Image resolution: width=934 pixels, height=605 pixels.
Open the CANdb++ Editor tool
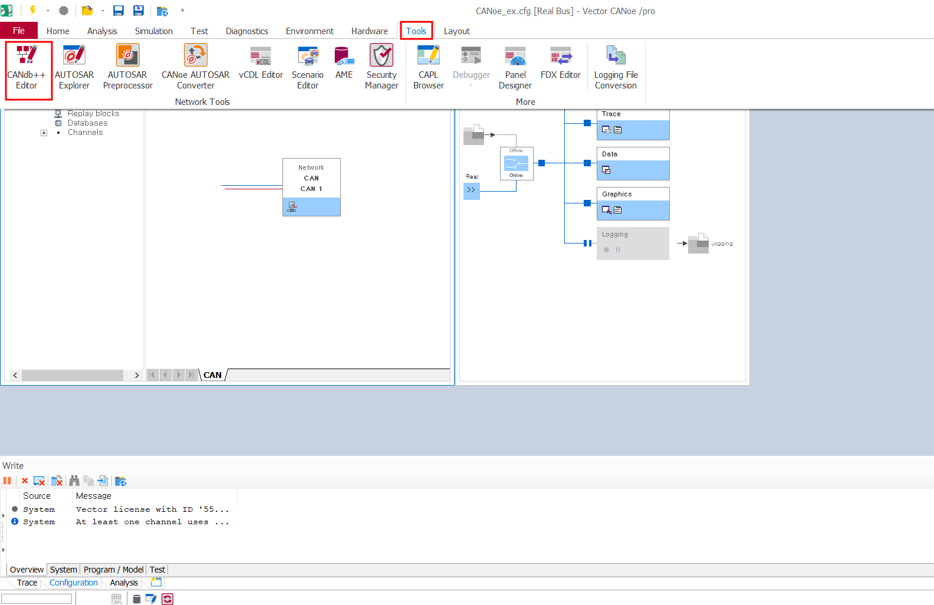tap(27, 68)
